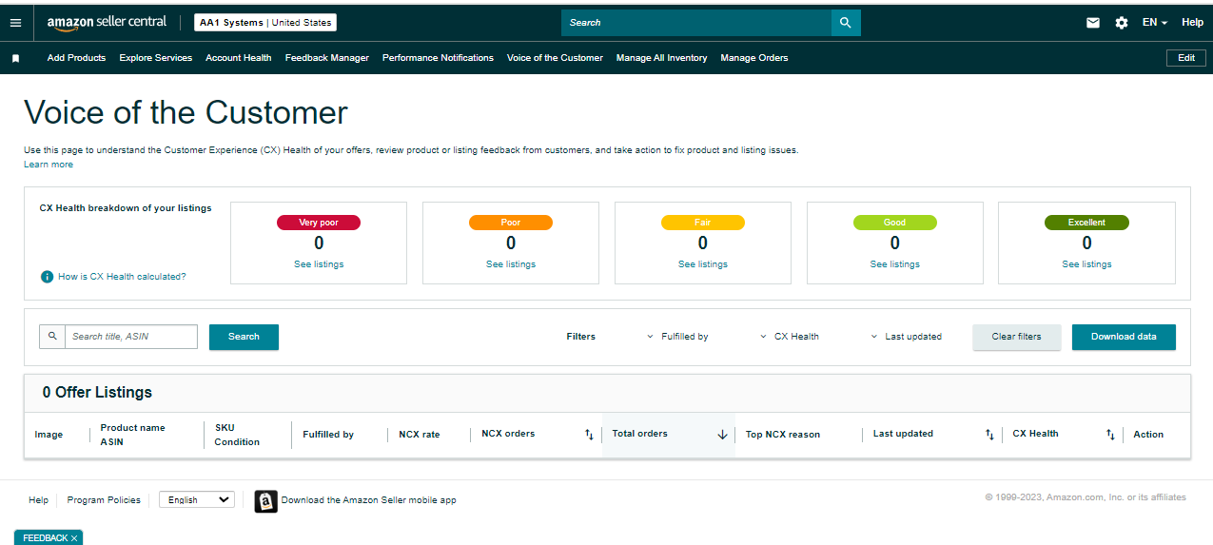Open the hamburger navigation menu
Image resolution: width=1213 pixels, height=545 pixels.
click(x=15, y=23)
